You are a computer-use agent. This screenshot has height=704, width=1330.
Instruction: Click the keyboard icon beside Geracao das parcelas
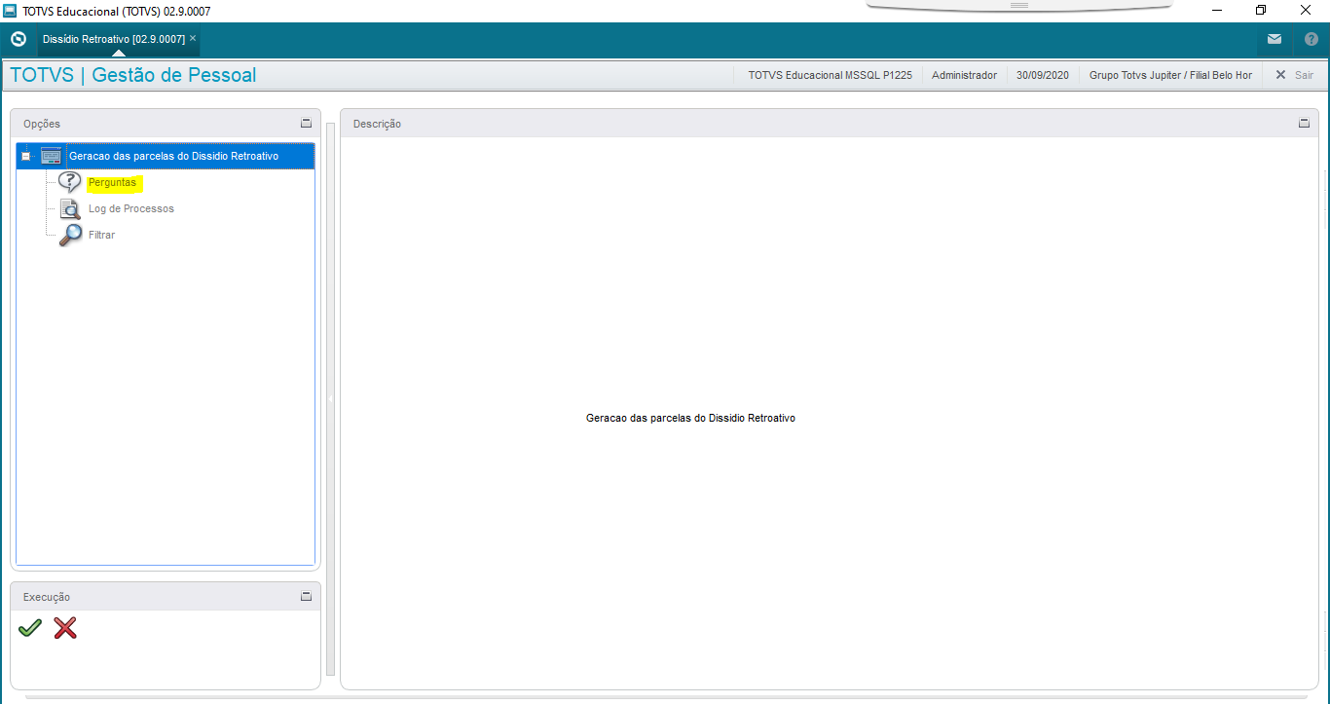point(52,157)
